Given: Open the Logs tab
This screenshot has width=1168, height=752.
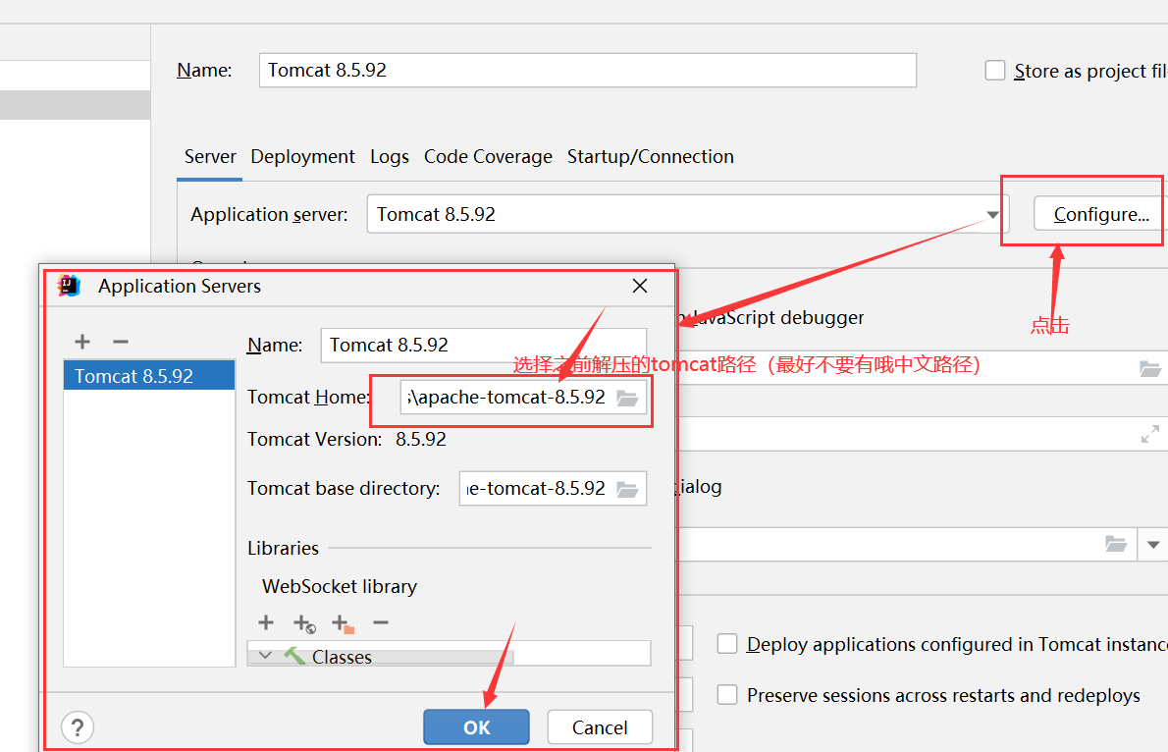Looking at the screenshot, I should tap(390, 156).
